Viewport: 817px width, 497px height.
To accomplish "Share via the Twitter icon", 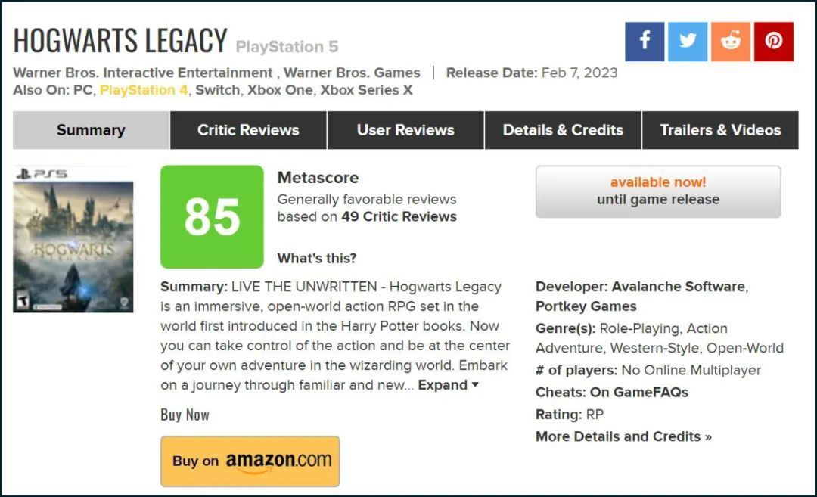I will click(688, 42).
